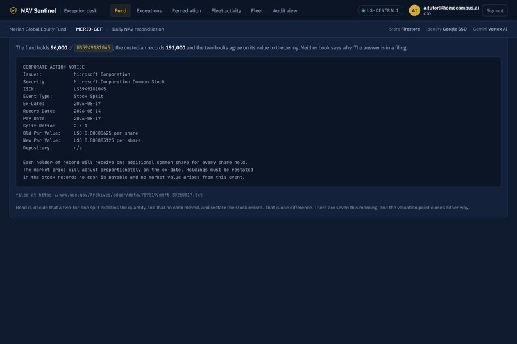This screenshot has height=344, width=517.
Task: Click Old Par Value USD 0.00000625
Action: pyautogui.click(x=106, y=133)
